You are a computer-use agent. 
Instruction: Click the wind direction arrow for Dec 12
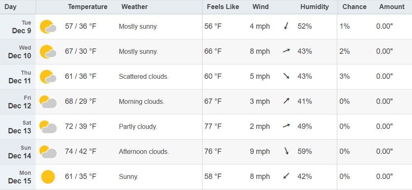[286, 101]
